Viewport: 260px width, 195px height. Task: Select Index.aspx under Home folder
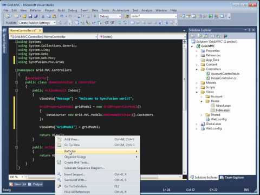coord(223,110)
